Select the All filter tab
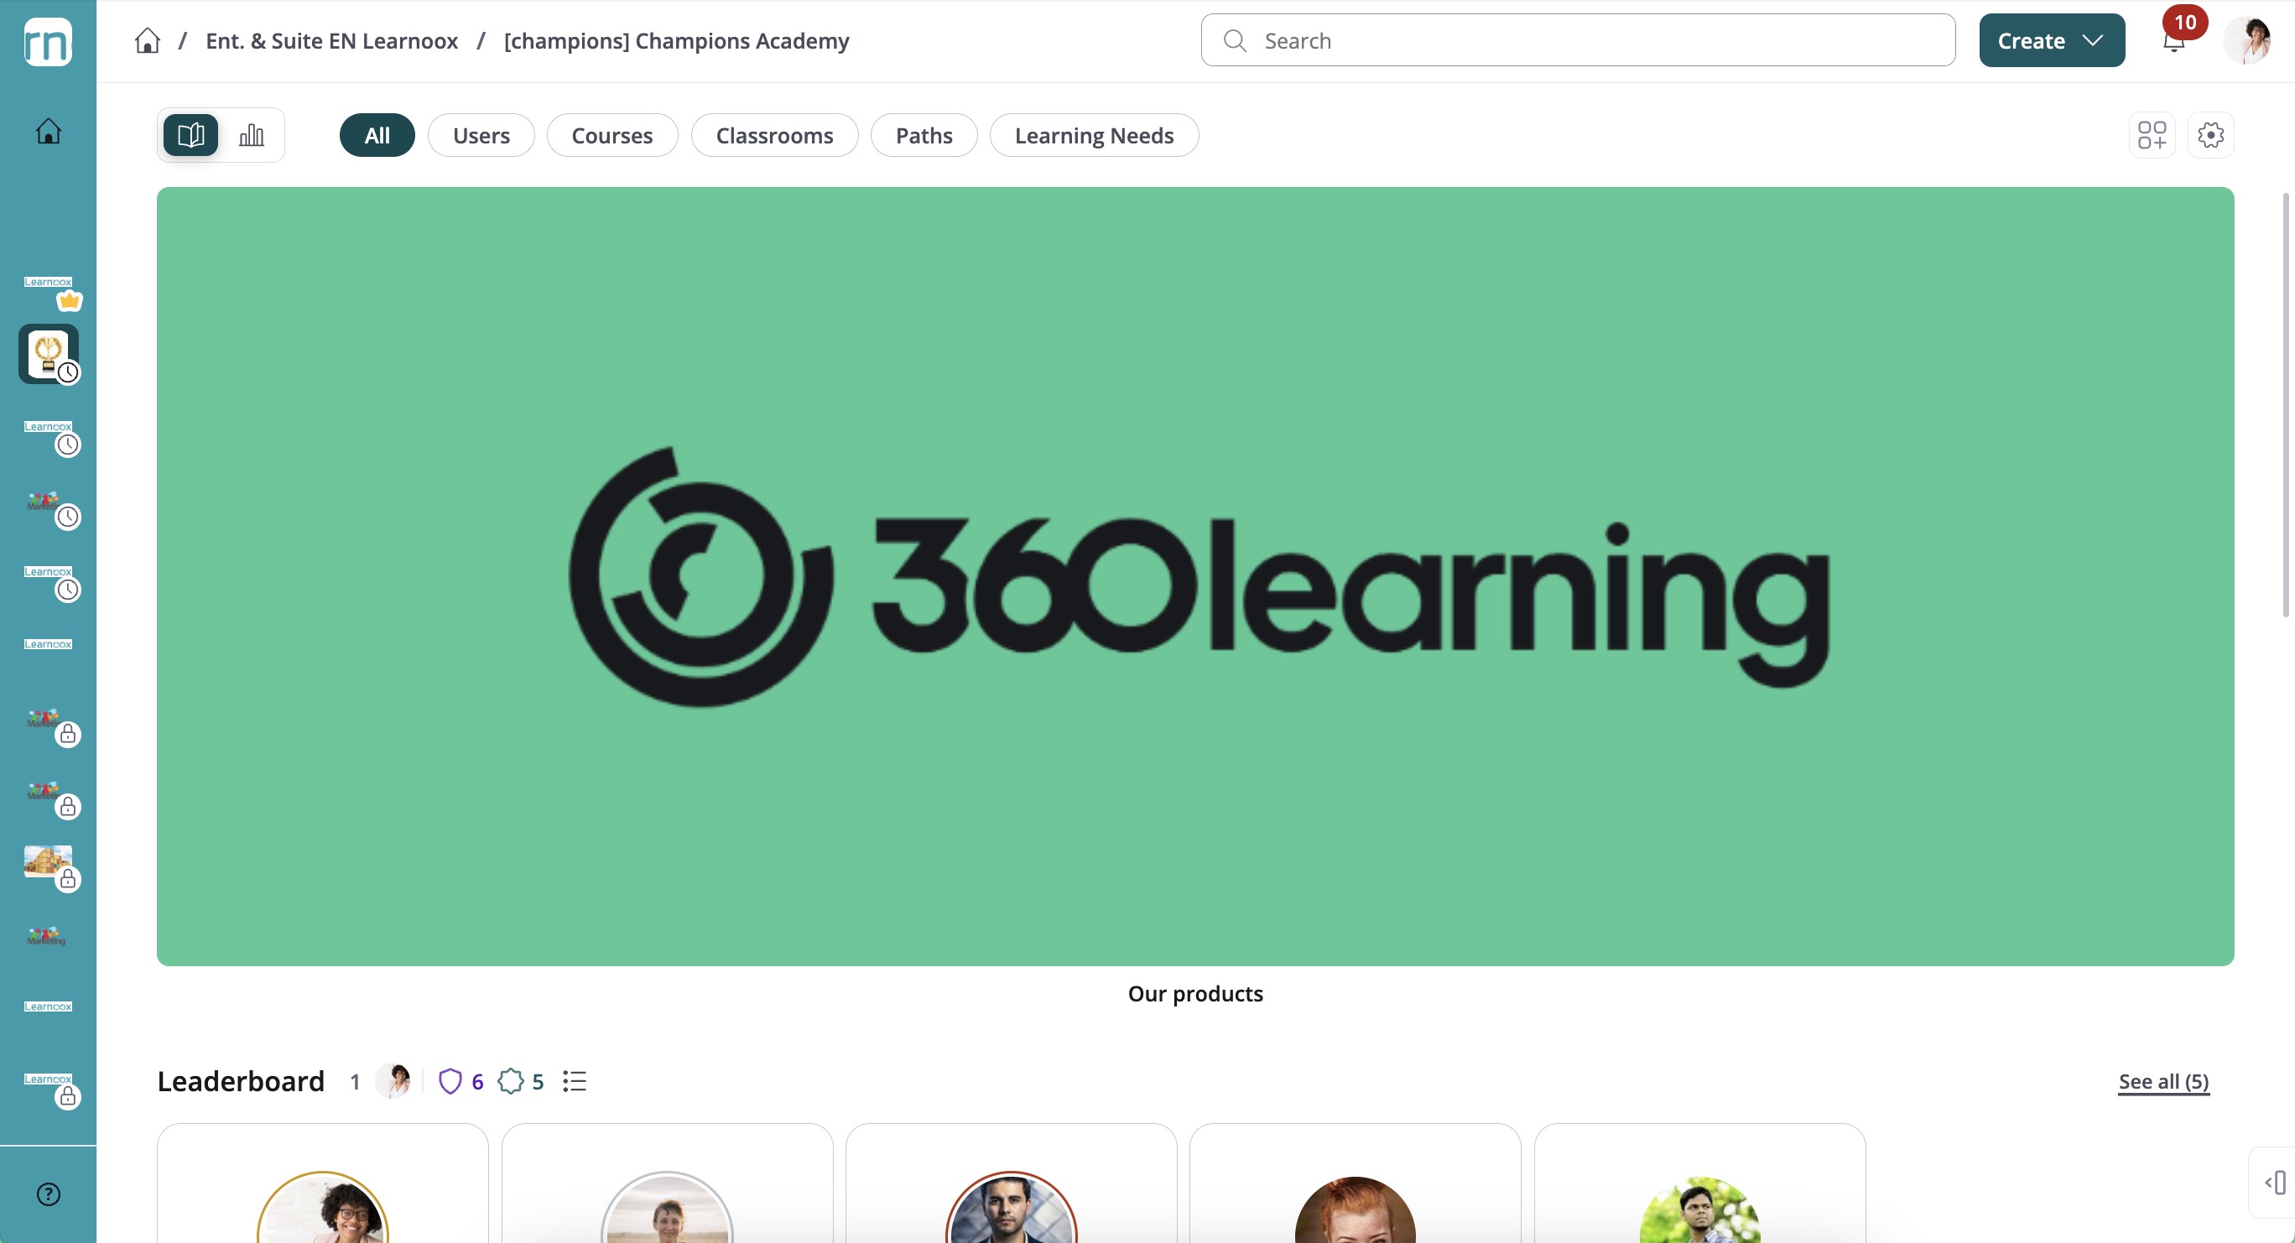 pos(377,135)
